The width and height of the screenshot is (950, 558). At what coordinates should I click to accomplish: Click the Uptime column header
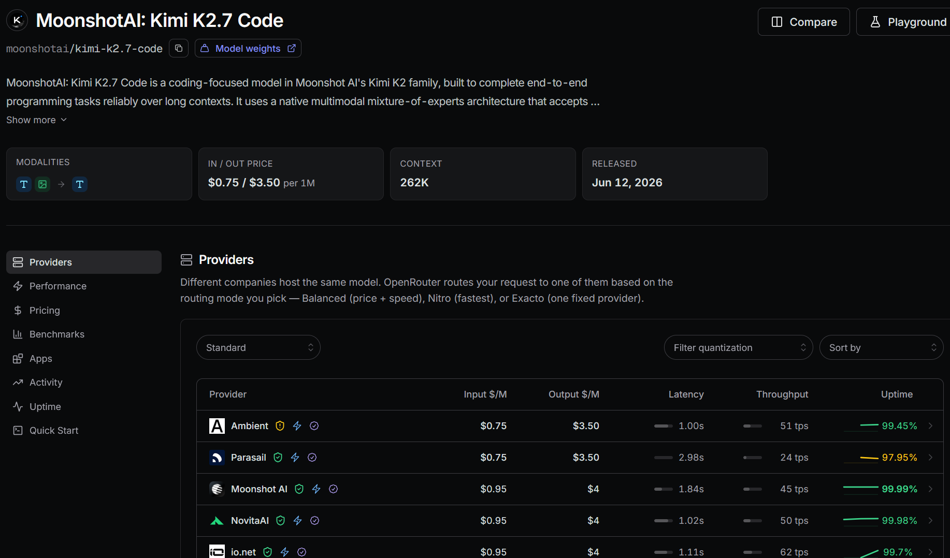[x=897, y=394]
